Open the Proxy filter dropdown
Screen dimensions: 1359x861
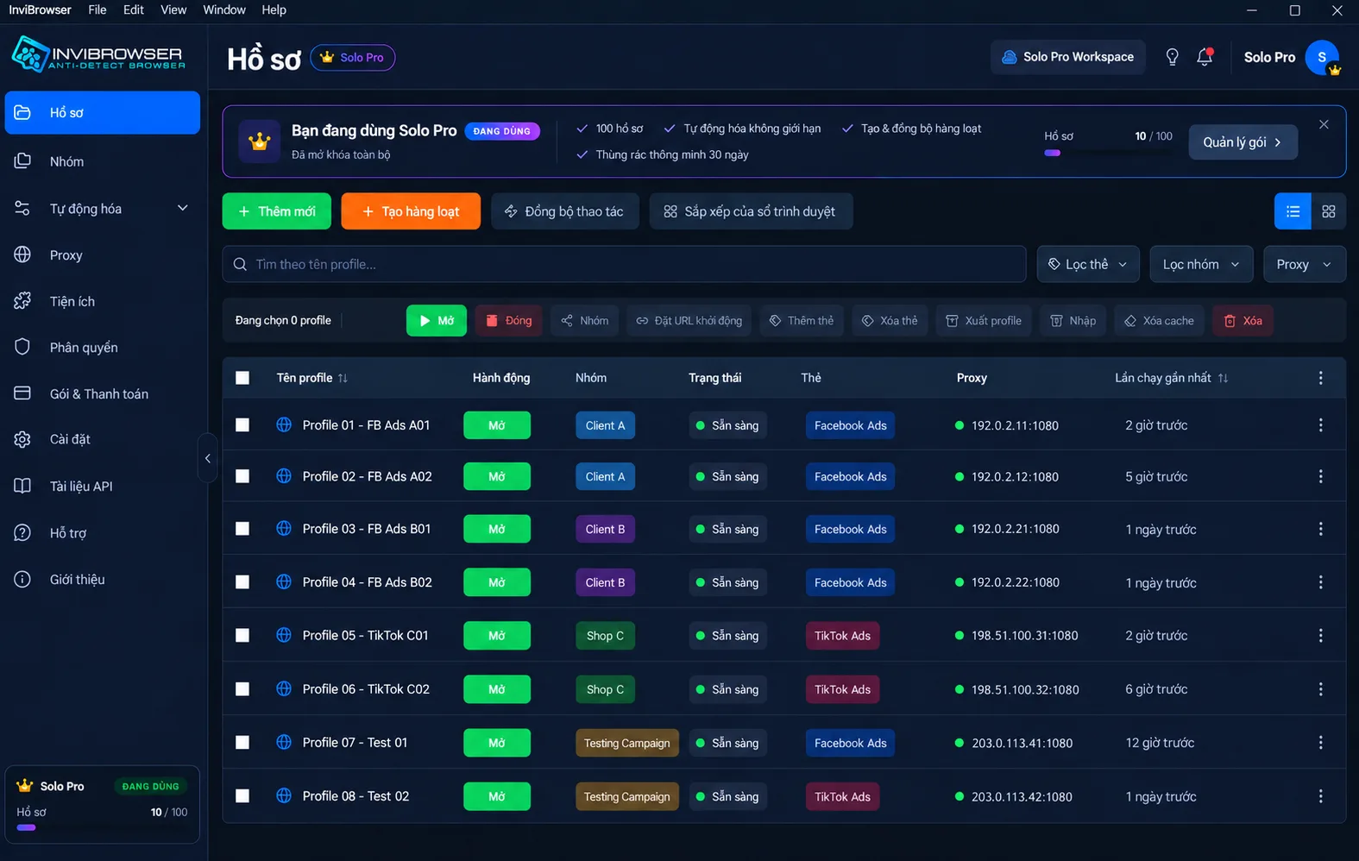[x=1305, y=264]
